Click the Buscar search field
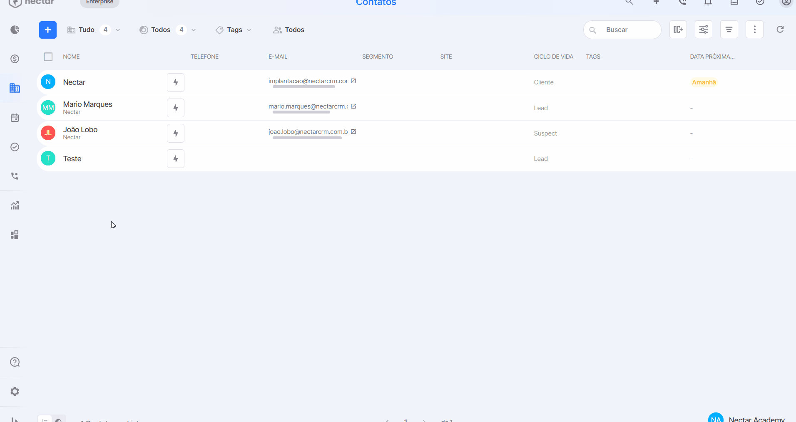The width and height of the screenshot is (796, 422). coord(622,30)
